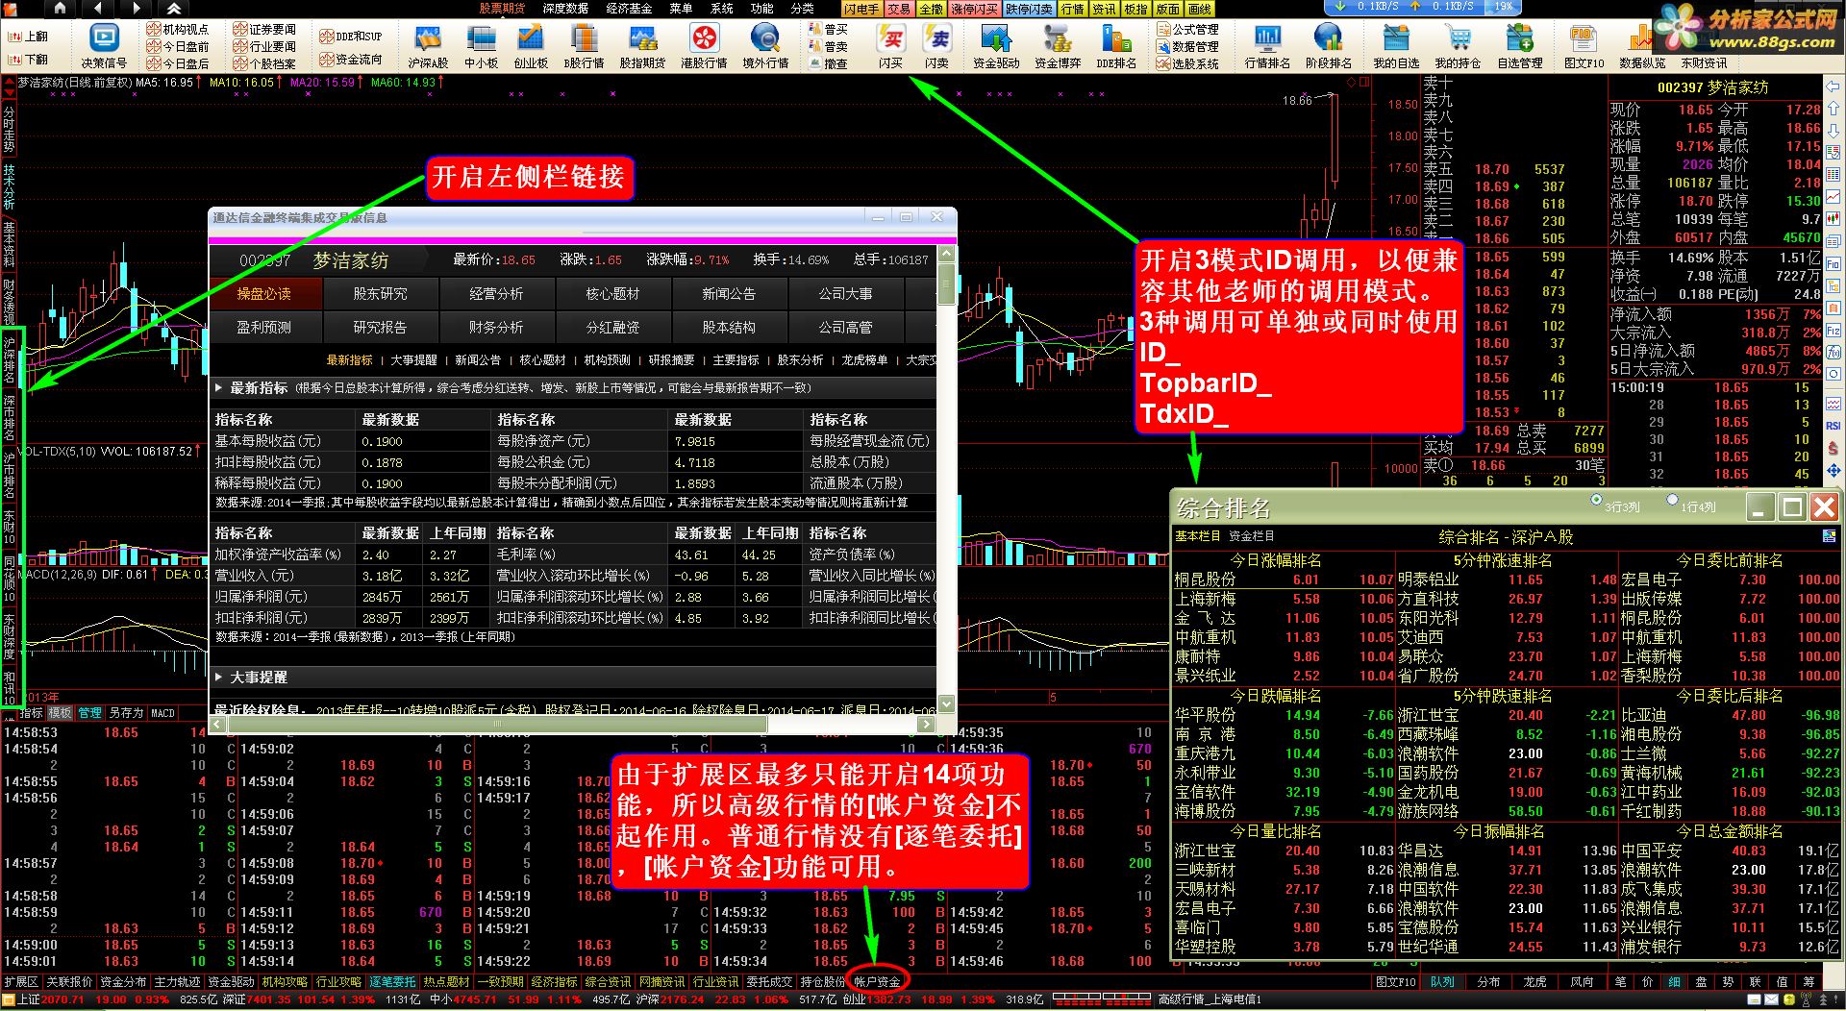Switch to 基本栏目 in 综合排名 window
This screenshot has height=1011, width=1846.
[1198, 536]
